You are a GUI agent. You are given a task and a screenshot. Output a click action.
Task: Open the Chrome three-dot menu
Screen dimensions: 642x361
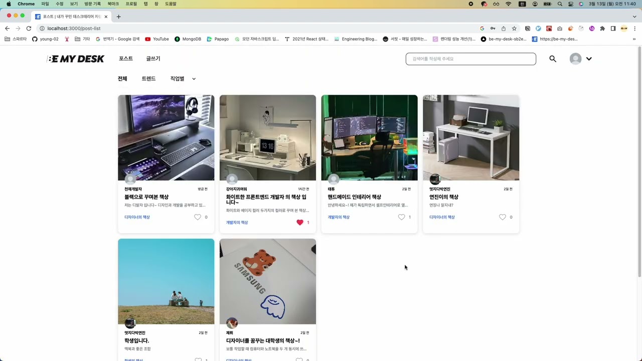tap(634, 29)
